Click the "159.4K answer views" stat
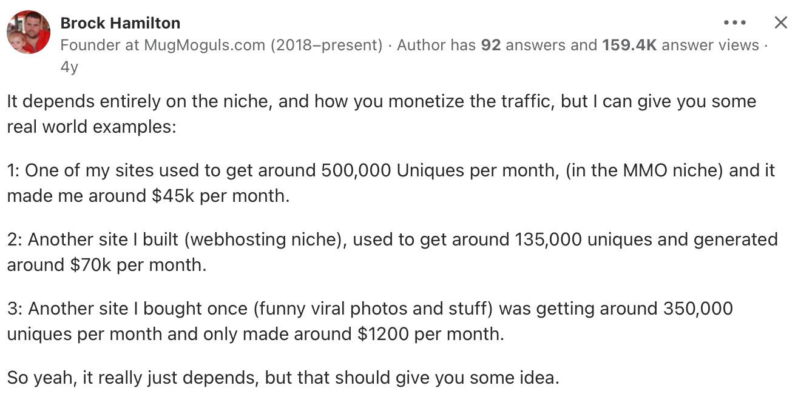The height and width of the screenshot is (394, 798). [680, 45]
